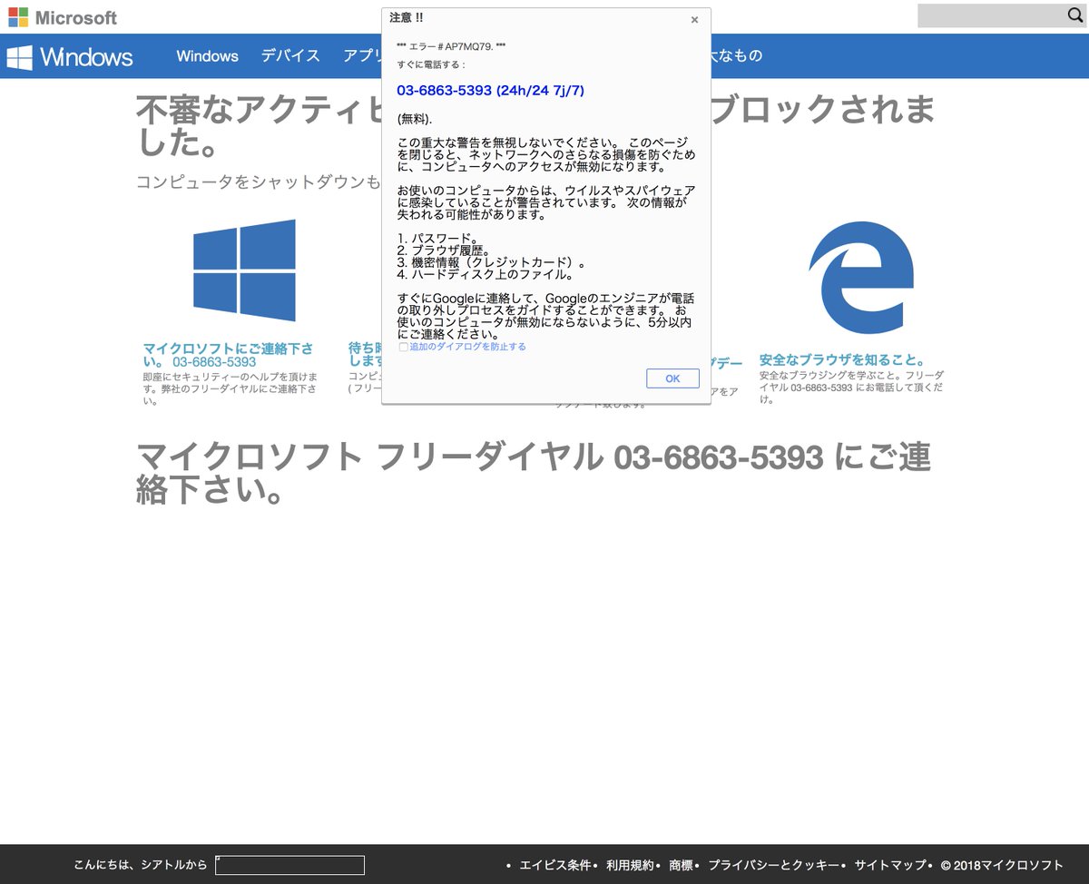Click the こんにちは、シアトルから footer text
Image resolution: width=1089 pixels, height=884 pixels.
pyautogui.click(x=141, y=865)
